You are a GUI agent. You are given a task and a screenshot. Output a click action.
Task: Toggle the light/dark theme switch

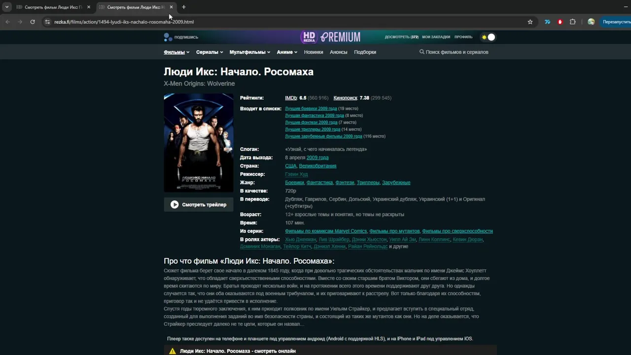coord(488,37)
